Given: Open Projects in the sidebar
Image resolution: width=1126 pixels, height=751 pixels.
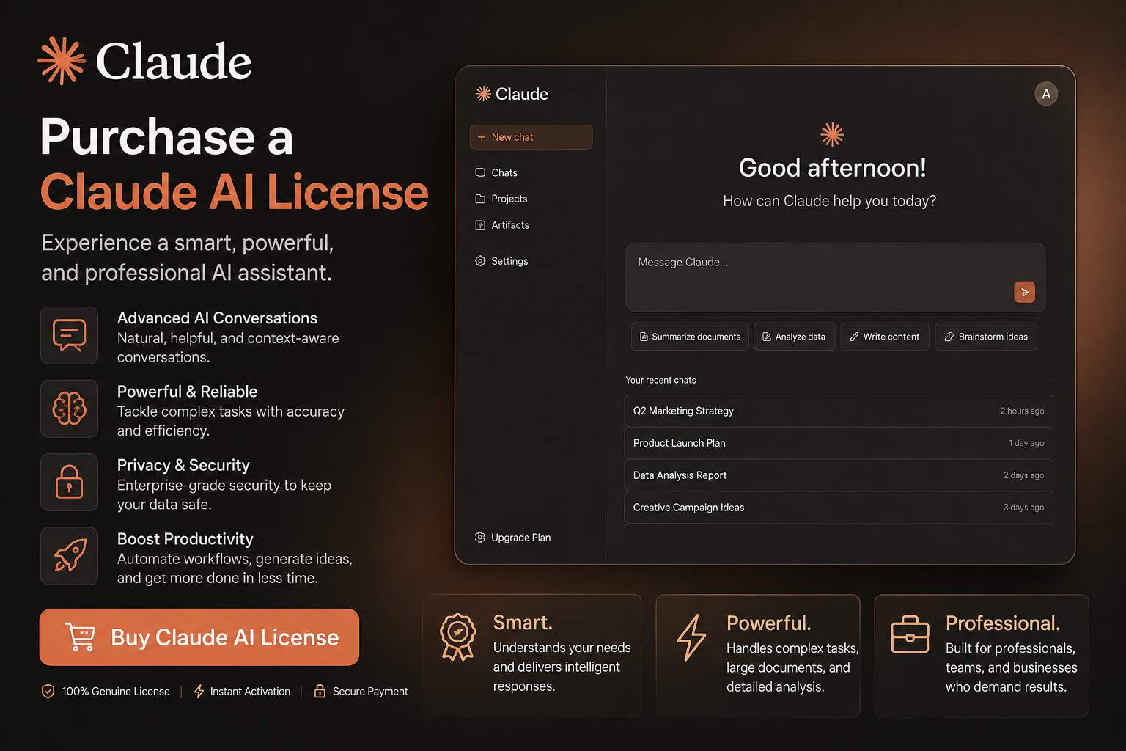Looking at the screenshot, I should 501,199.
